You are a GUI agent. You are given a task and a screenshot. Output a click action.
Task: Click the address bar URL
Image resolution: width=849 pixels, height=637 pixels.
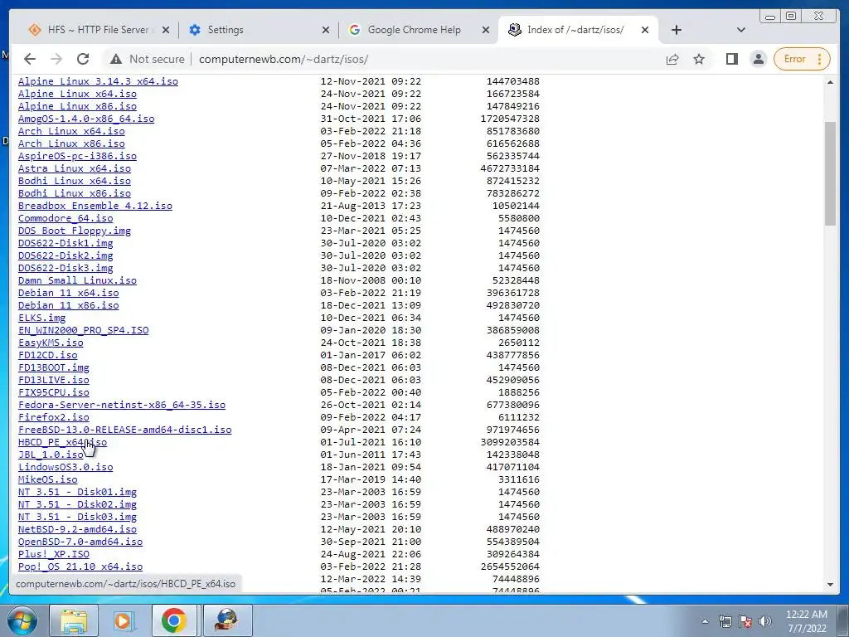click(x=284, y=59)
